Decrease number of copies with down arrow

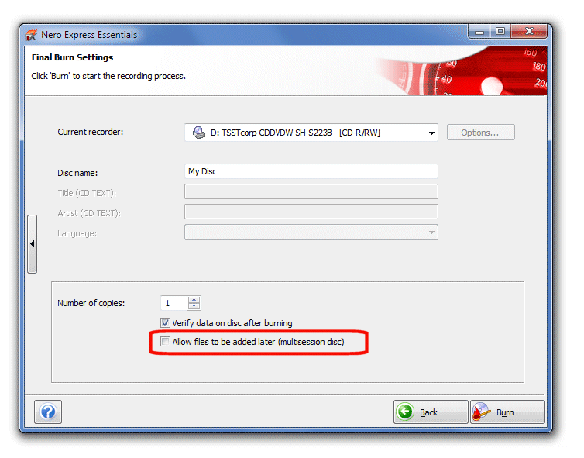194,306
